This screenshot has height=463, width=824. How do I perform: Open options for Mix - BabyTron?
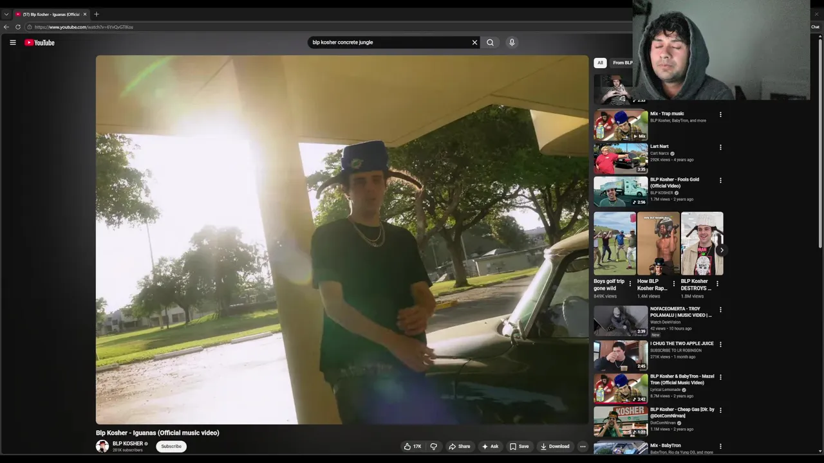(720, 446)
